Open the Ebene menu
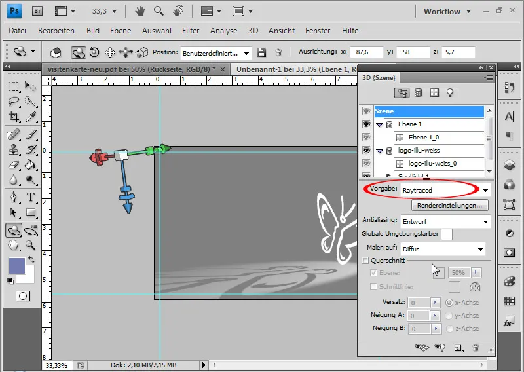 coord(121,31)
